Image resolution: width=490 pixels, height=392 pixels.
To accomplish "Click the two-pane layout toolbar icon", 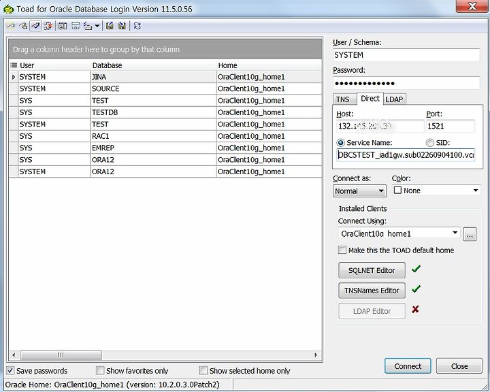I will [x=63, y=26].
